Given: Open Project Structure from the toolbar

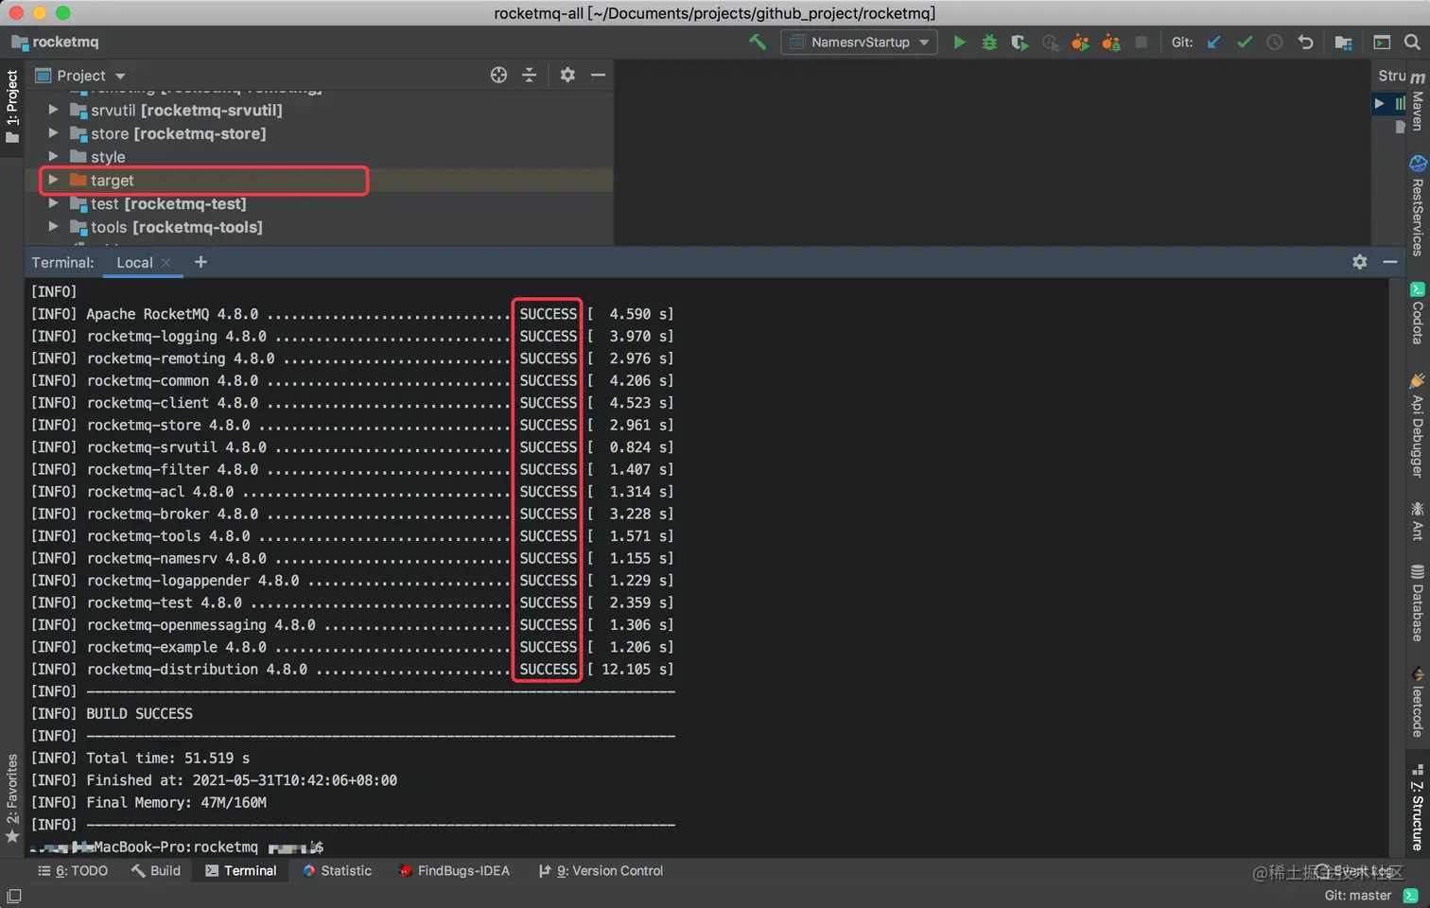Looking at the screenshot, I should click(x=1343, y=42).
